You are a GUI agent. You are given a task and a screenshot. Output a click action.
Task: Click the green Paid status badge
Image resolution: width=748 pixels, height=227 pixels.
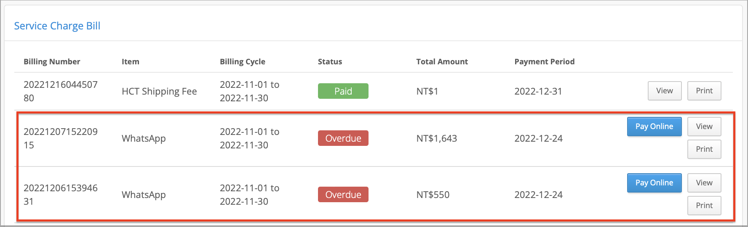(x=343, y=91)
